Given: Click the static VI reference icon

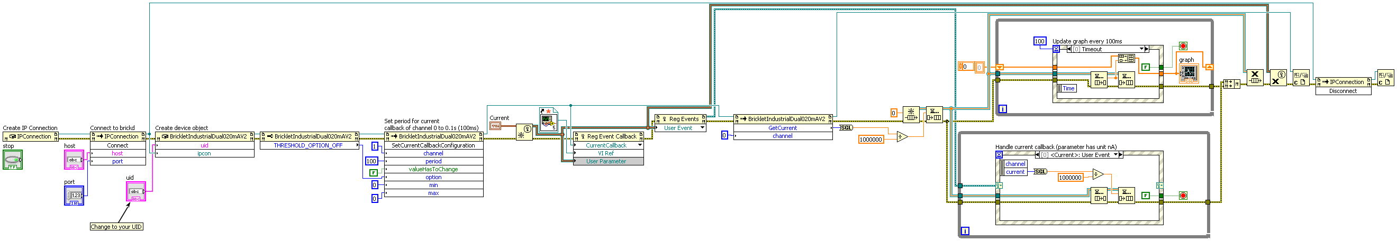Looking at the screenshot, I should tap(548, 119).
